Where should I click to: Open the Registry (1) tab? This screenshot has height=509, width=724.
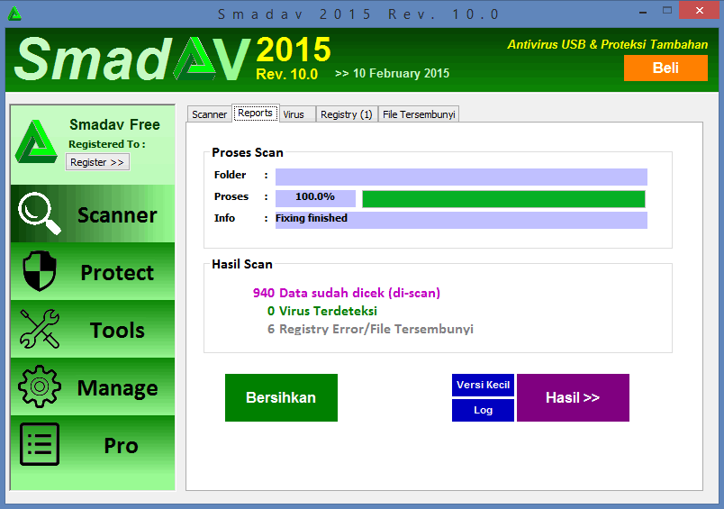coord(347,114)
